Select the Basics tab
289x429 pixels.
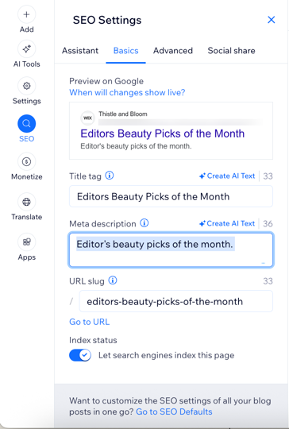coord(125,51)
